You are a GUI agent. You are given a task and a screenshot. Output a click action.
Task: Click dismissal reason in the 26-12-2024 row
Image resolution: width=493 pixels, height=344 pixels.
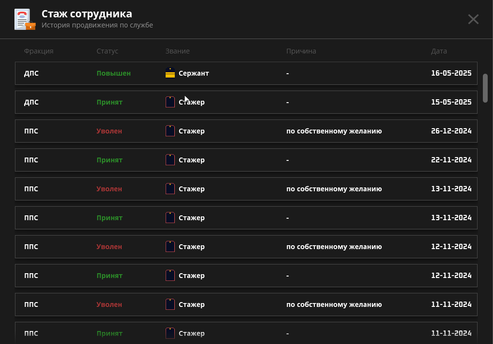pos(334,131)
